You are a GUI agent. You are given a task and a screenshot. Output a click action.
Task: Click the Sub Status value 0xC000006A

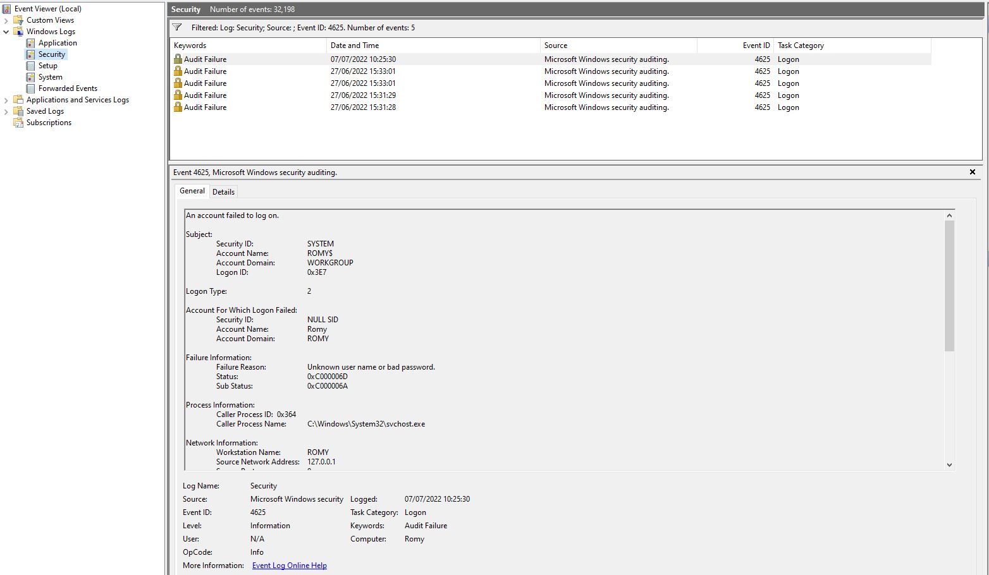pos(328,386)
